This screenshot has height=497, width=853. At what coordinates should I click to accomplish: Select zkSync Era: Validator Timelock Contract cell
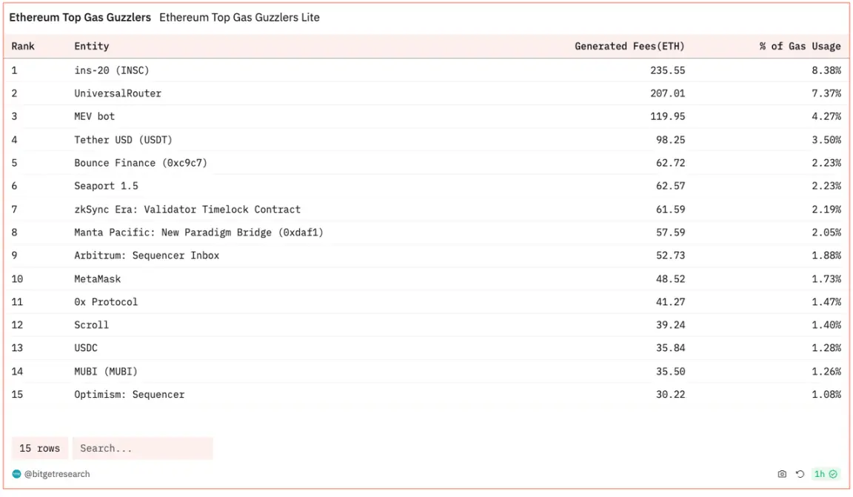[187, 210]
